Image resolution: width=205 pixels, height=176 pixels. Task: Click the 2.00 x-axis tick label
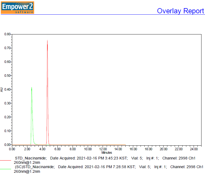coord(27,149)
